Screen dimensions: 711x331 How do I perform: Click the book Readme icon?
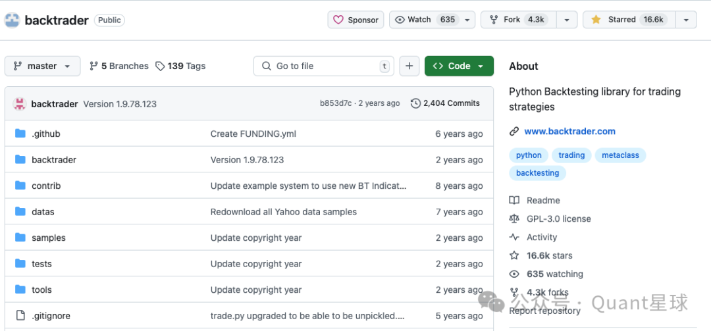(513, 201)
